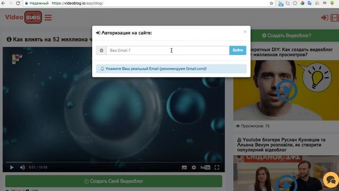Play the lightbulb thumbnail video
The image size is (339, 191).
287,90
